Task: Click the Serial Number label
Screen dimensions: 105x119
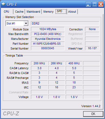Action: 20,48
